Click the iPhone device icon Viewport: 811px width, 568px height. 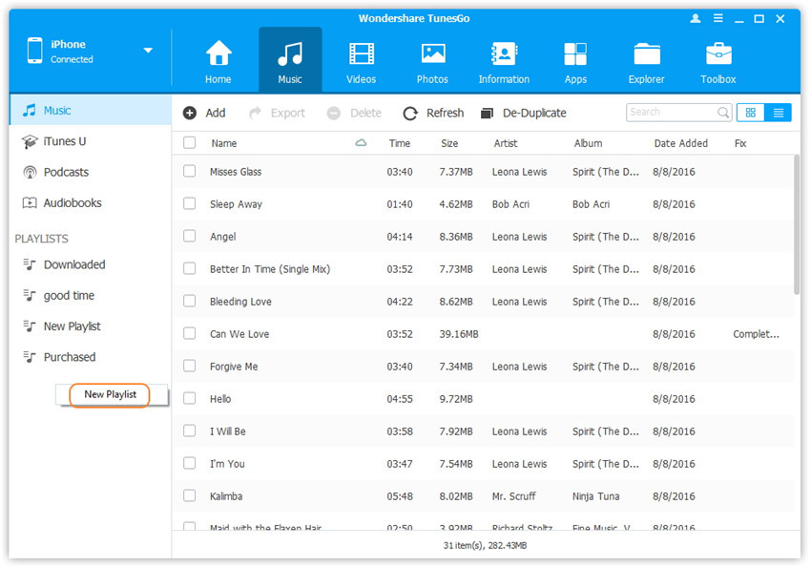pyautogui.click(x=34, y=51)
